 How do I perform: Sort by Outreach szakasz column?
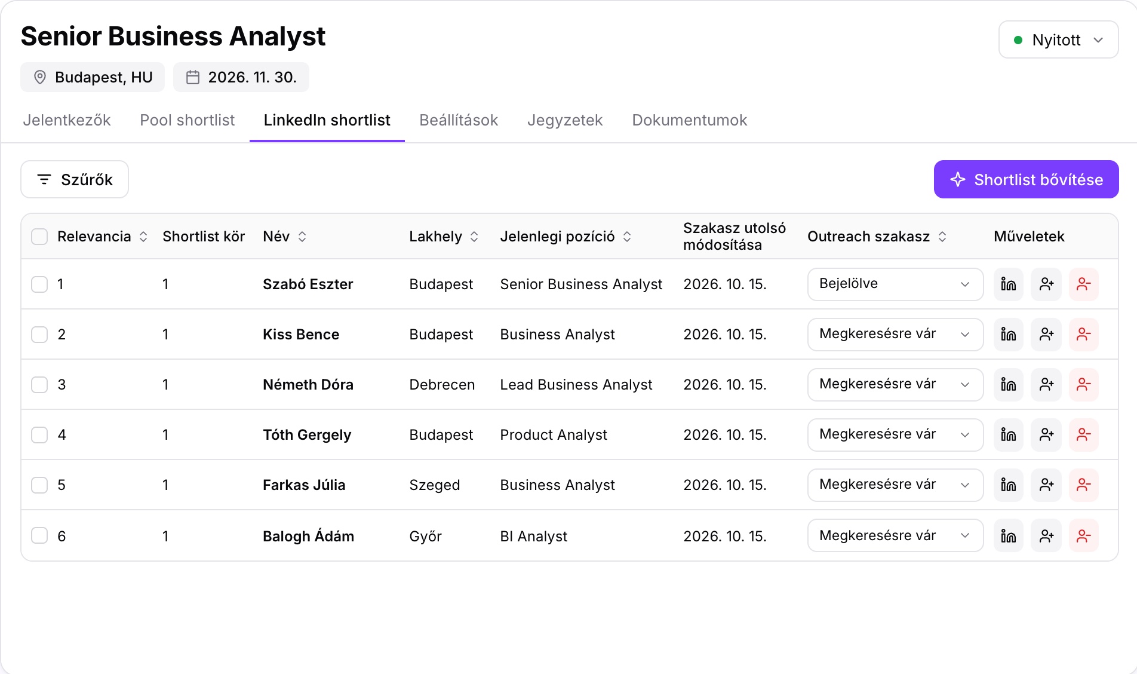[877, 237]
